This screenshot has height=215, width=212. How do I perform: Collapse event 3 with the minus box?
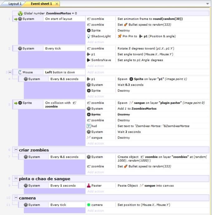10,72
